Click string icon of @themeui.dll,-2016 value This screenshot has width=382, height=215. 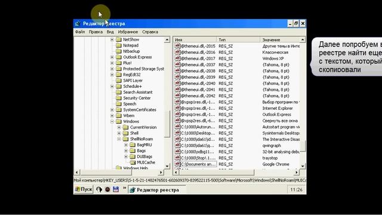point(177,52)
